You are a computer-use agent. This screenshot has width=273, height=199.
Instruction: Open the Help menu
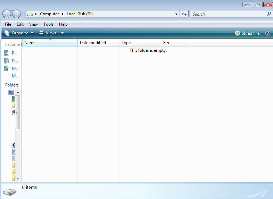(x=63, y=24)
